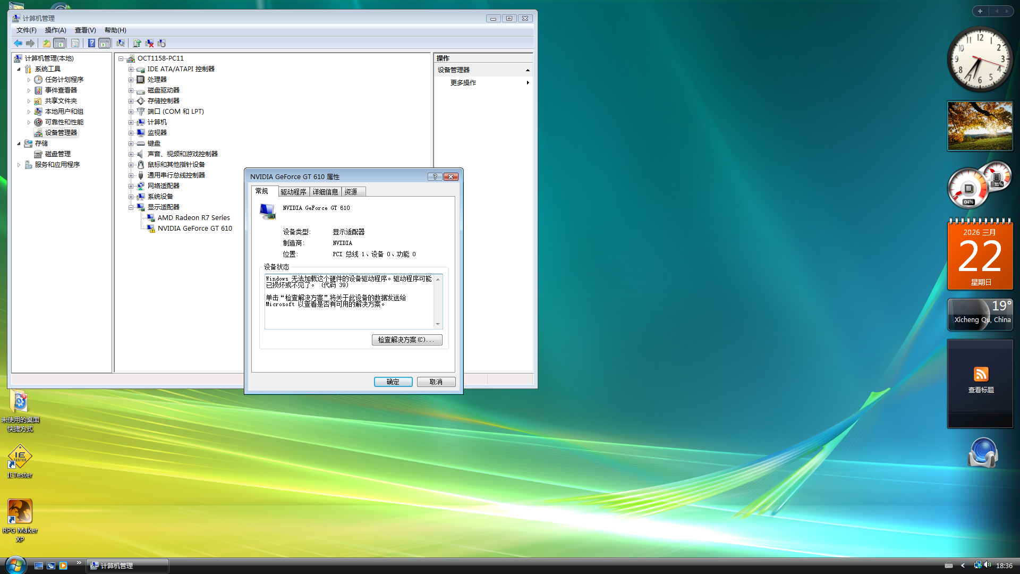Scan for hardware changes toolbar icon
The width and height of the screenshot is (1020, 574).
coord(121,43)
